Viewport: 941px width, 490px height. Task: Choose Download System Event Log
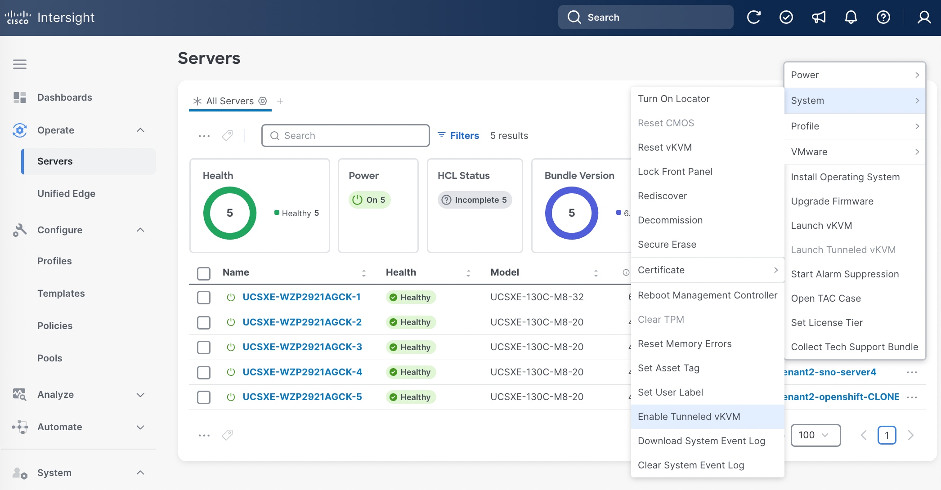708,441
